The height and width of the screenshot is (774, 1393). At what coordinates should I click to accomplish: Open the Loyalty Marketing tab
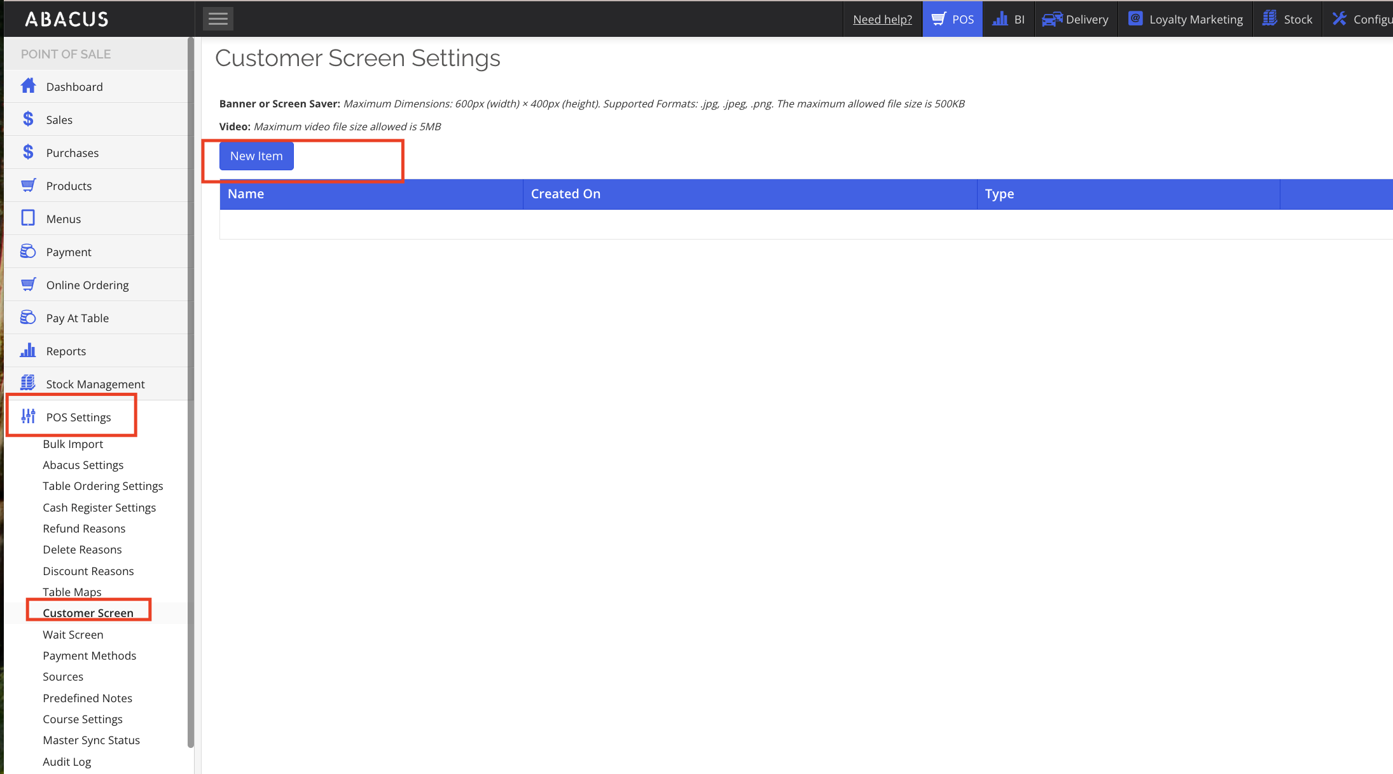[x=1186, y=19]
